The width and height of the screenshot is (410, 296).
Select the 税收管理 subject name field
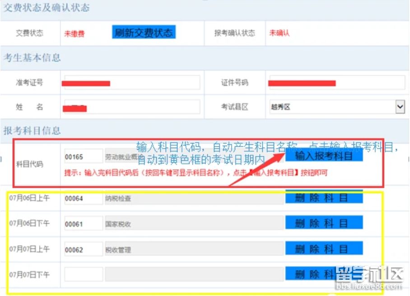click(194, 249)
